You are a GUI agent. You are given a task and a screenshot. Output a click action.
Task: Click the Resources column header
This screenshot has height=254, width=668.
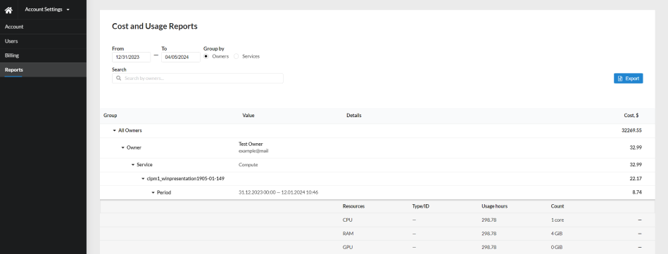pyautogui.click(x=353, y=206)
